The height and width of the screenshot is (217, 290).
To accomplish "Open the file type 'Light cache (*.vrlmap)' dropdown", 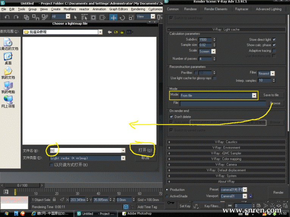I will (x=123, y=158).
